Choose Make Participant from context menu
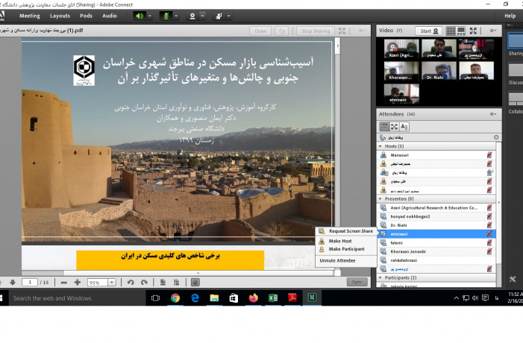 point(346,249)
